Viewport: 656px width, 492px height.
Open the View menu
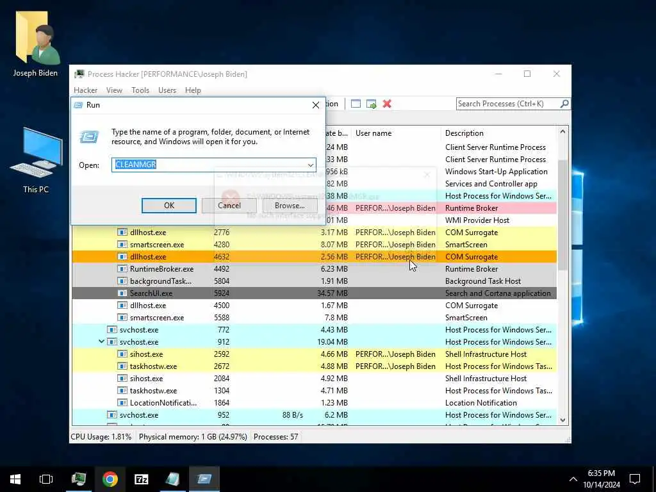[x=114, y=90]
